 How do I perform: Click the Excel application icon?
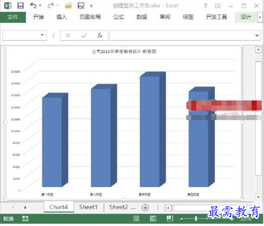(x=8, y=6)
